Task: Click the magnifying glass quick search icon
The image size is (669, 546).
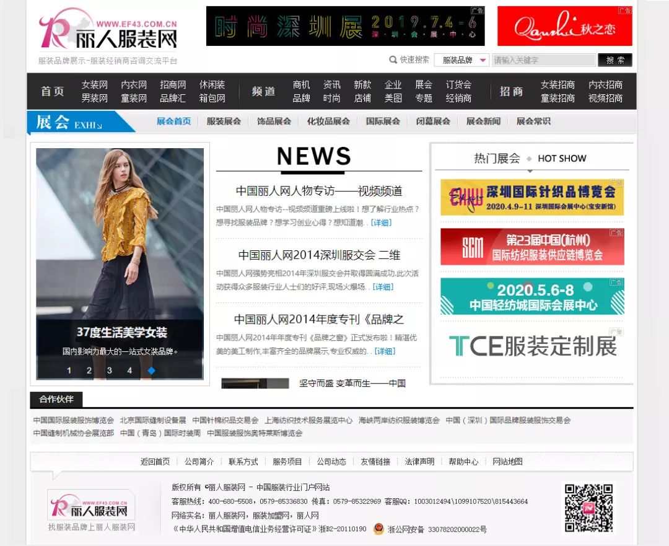Action: pos(393,59)
